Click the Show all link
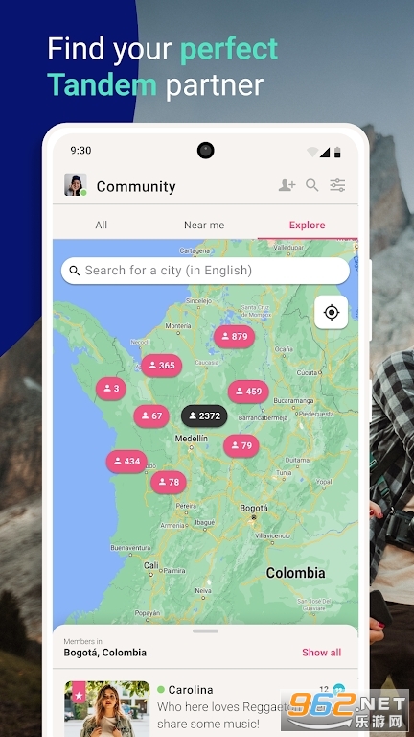Image resolution: width=414 pixels, height=737 pixels. [322, 653]
